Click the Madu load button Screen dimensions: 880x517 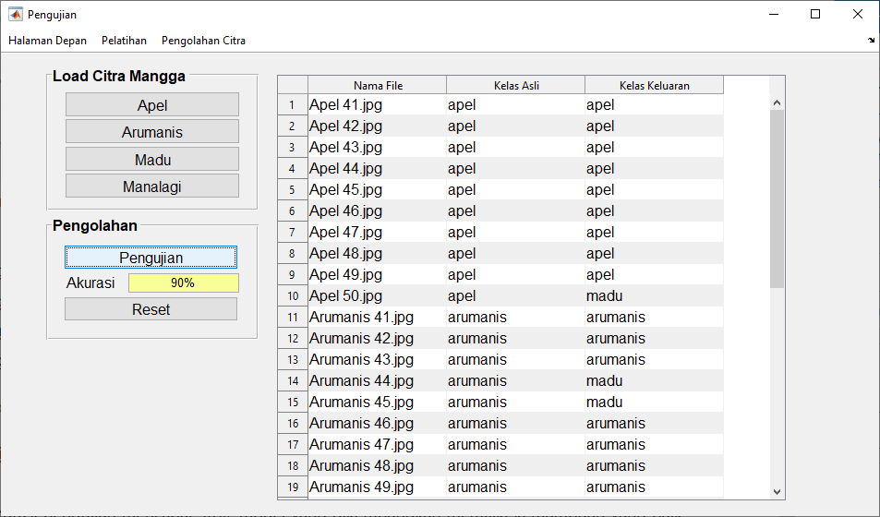152,160
